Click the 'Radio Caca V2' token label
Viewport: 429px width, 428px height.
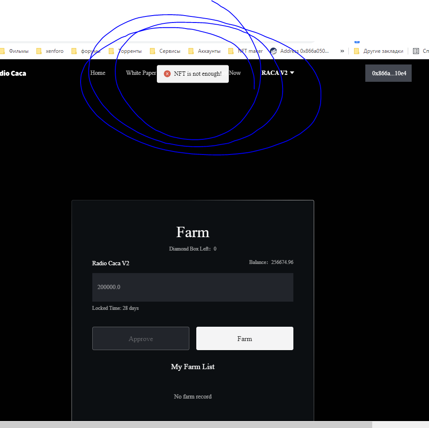pyautogui.click(x=110, y=263)
